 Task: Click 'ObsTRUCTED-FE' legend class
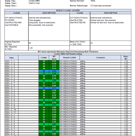coord(78,22)
